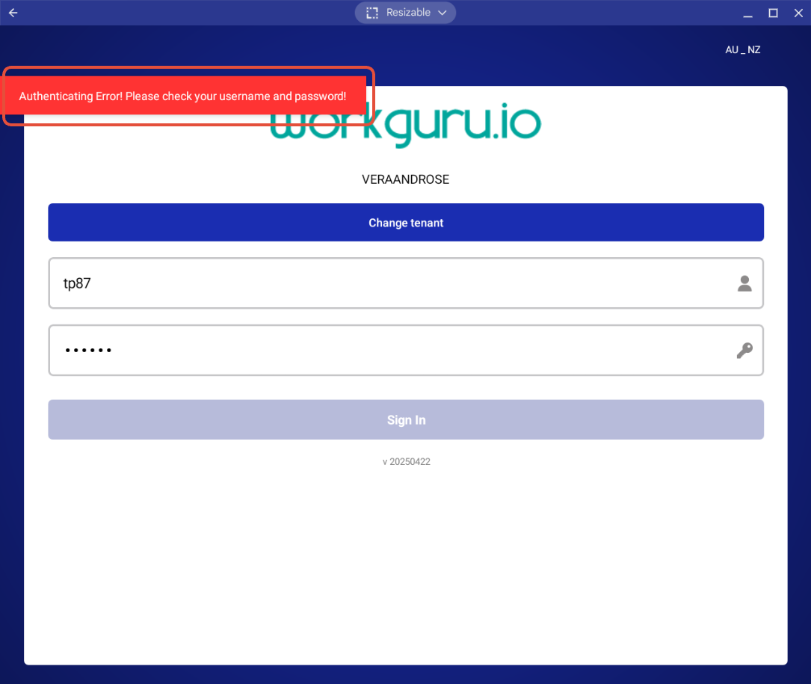Maximize the app window
The height and width of the screenshot is (684, 811).
773,13
